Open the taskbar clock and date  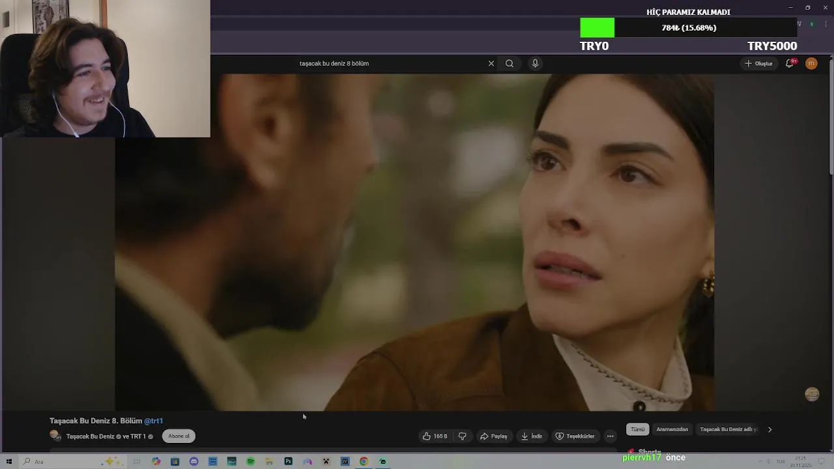[x=801, y=461]
